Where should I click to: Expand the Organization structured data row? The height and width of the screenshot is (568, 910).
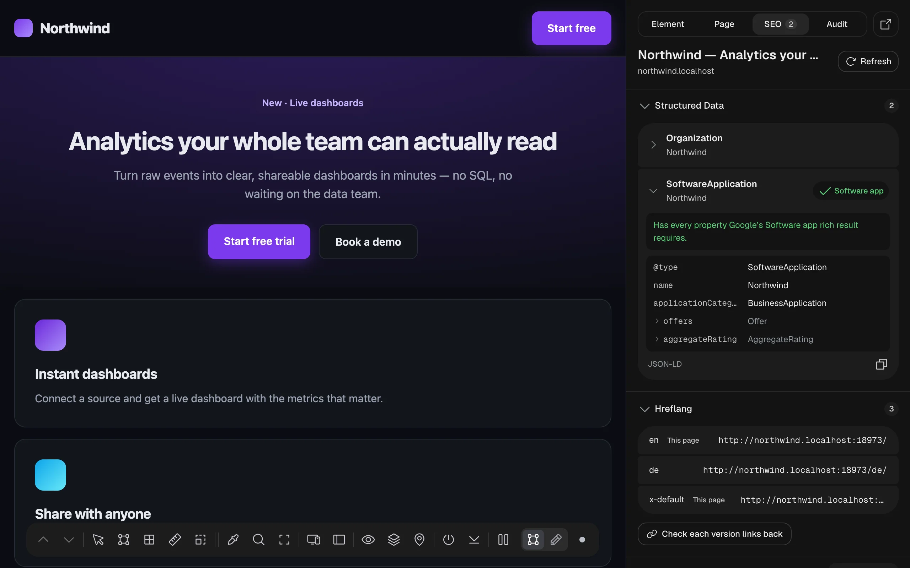tap(768, 145)
